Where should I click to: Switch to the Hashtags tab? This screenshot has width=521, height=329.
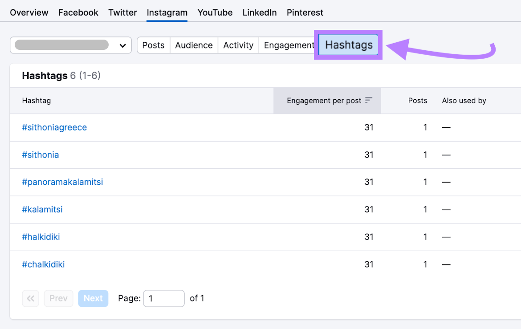pyautogui.click(x=348, y=45)
